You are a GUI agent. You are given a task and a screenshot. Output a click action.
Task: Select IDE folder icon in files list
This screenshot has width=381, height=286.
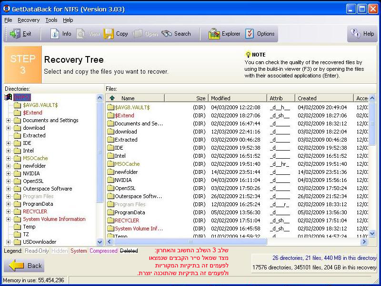coord(110,148)
